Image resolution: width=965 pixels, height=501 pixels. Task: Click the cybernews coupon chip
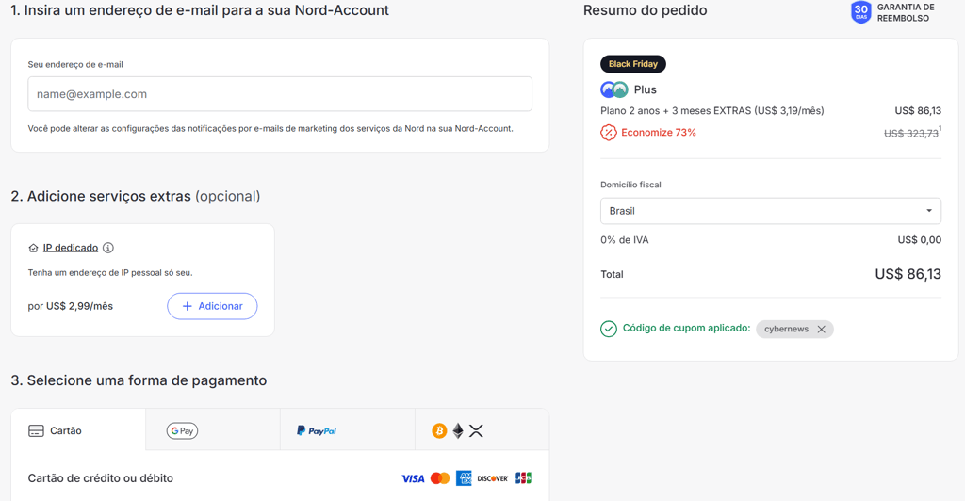(x=794, y=329)
